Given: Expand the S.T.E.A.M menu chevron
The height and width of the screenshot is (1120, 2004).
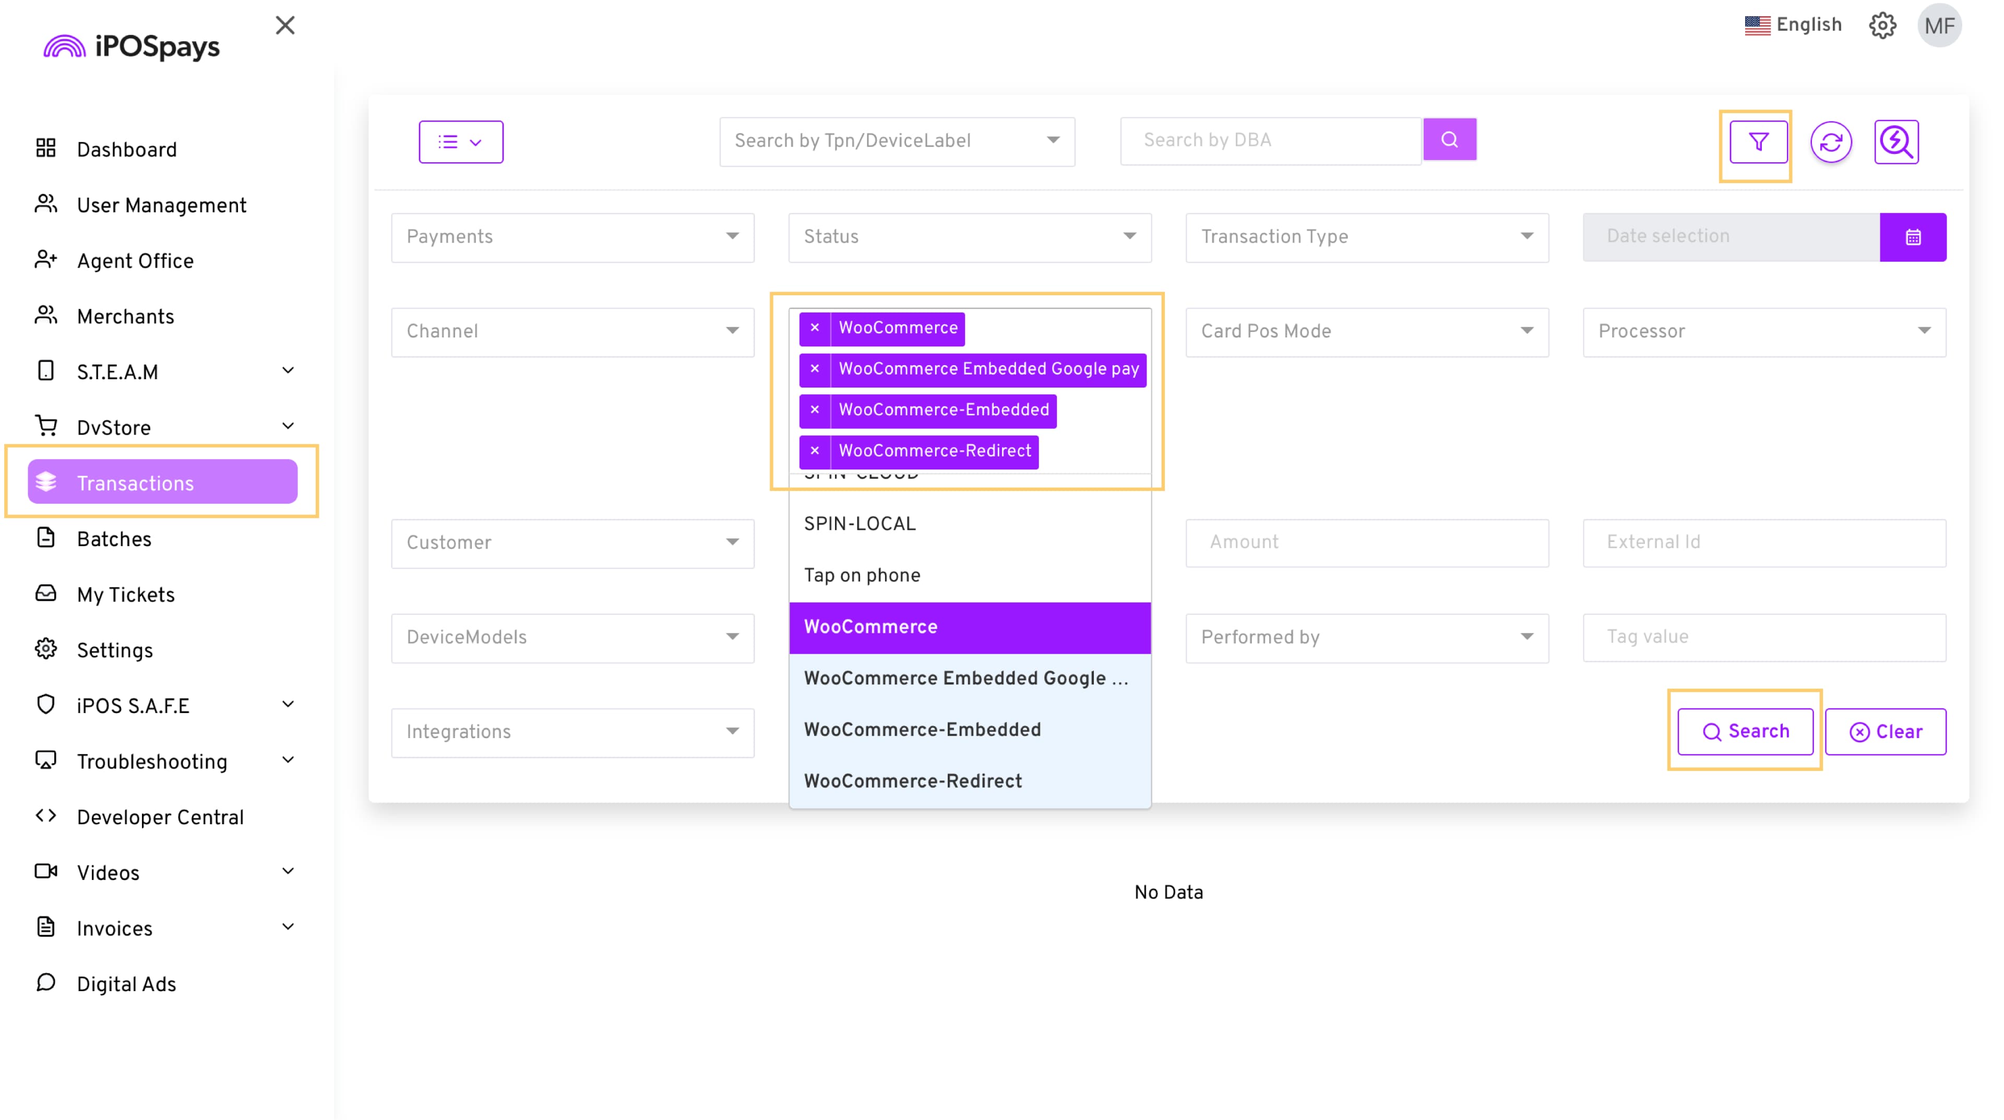Looking at the screenshot, I should [x=288, y=371].
